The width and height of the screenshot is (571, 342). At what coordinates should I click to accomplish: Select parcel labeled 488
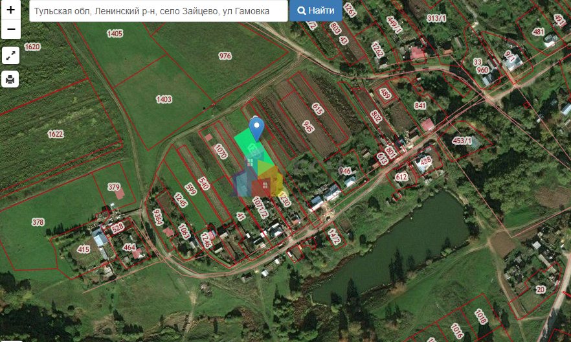426,161
